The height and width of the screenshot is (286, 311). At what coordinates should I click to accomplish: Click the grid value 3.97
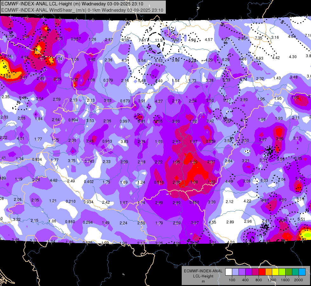194,223
